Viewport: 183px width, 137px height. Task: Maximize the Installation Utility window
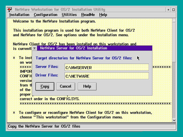coord(174,10)
